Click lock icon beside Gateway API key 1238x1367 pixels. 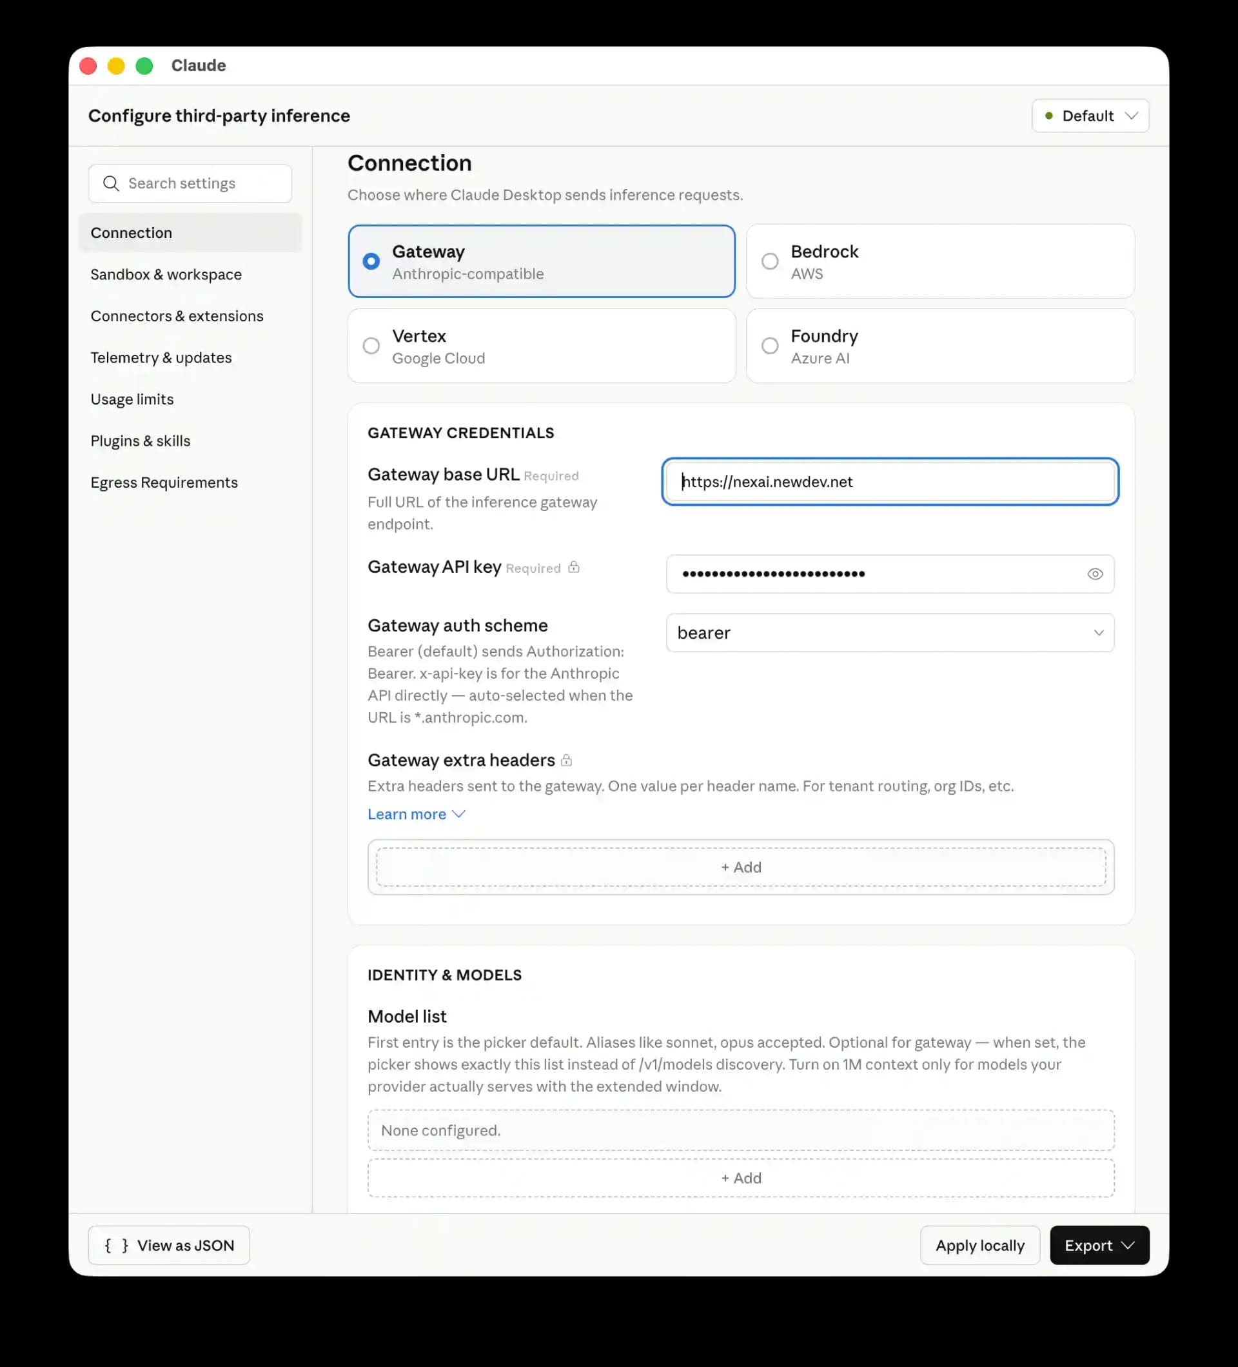(573, 567)
